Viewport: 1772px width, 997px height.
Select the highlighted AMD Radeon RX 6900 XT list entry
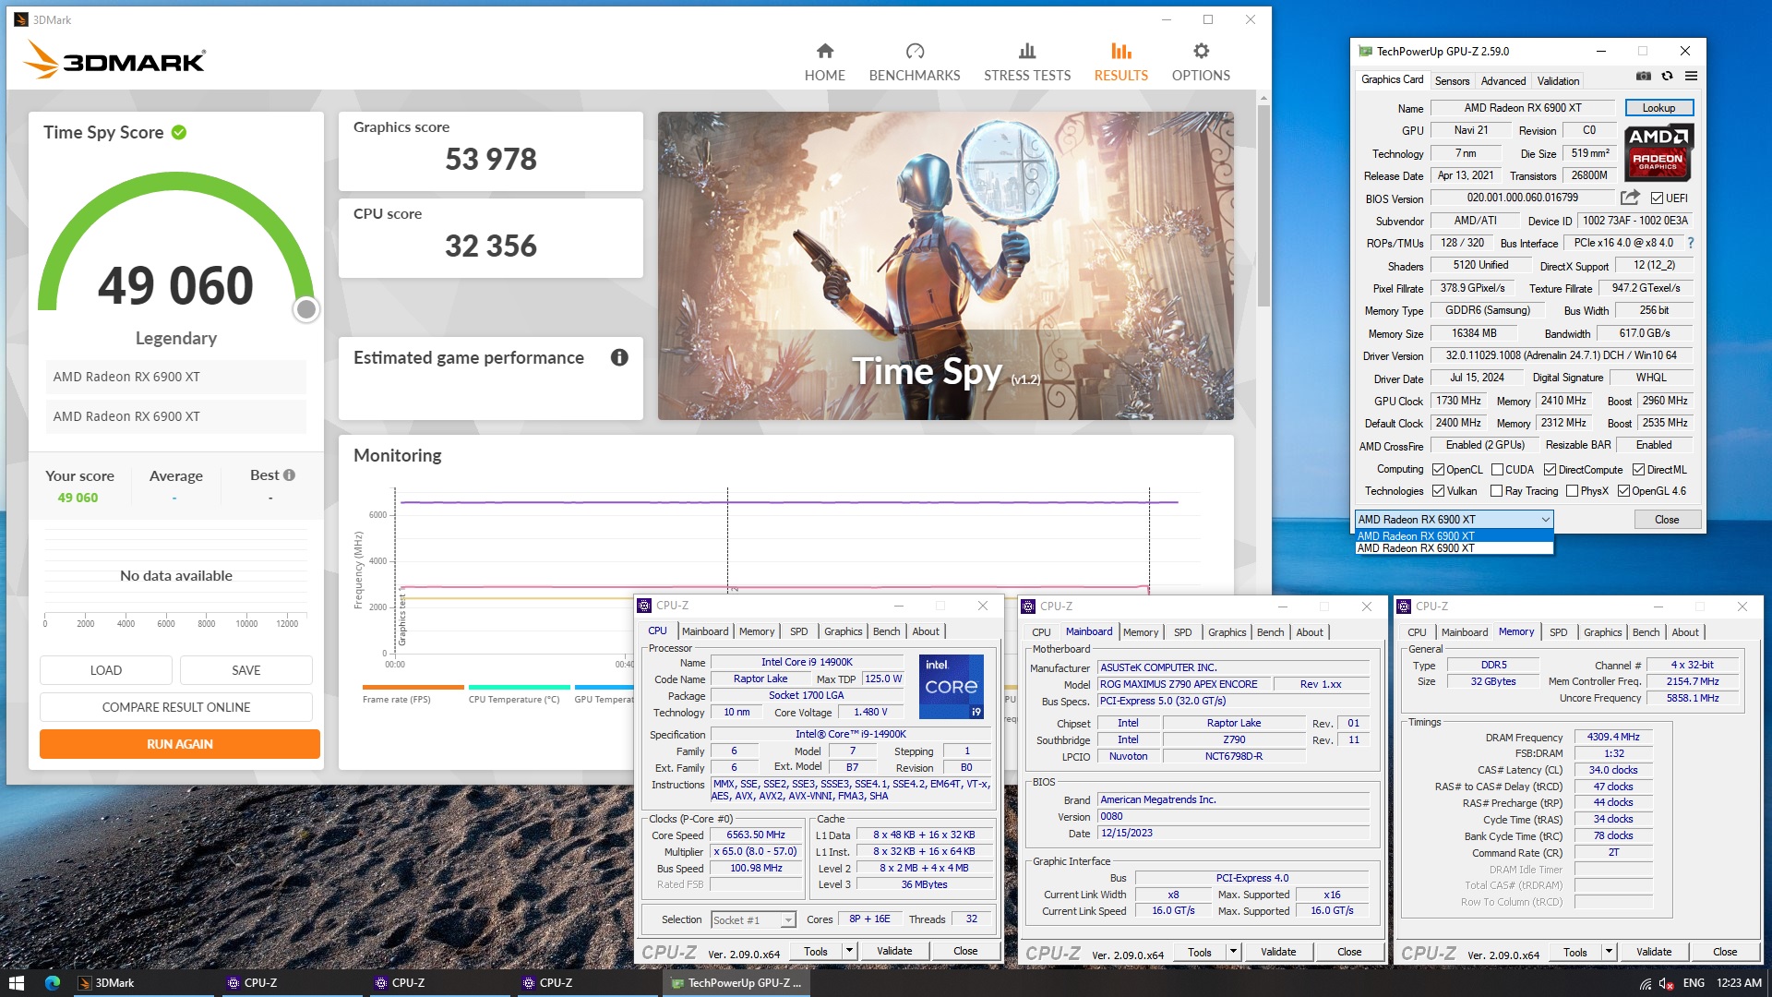[1454, 536]
